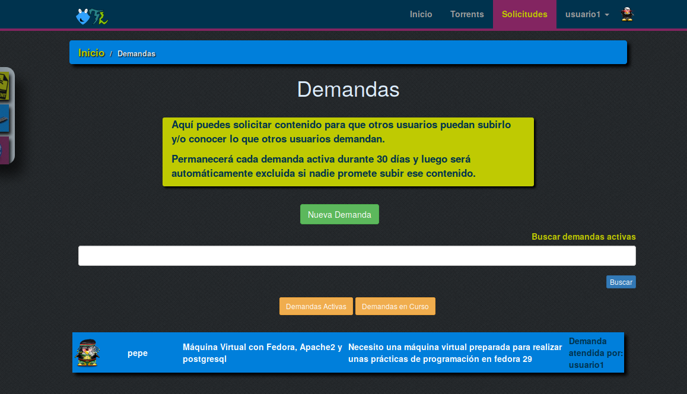Click the 'Buscar demandas activas' label
Viewport: 687px width, 394px height.
coord(584,237)
